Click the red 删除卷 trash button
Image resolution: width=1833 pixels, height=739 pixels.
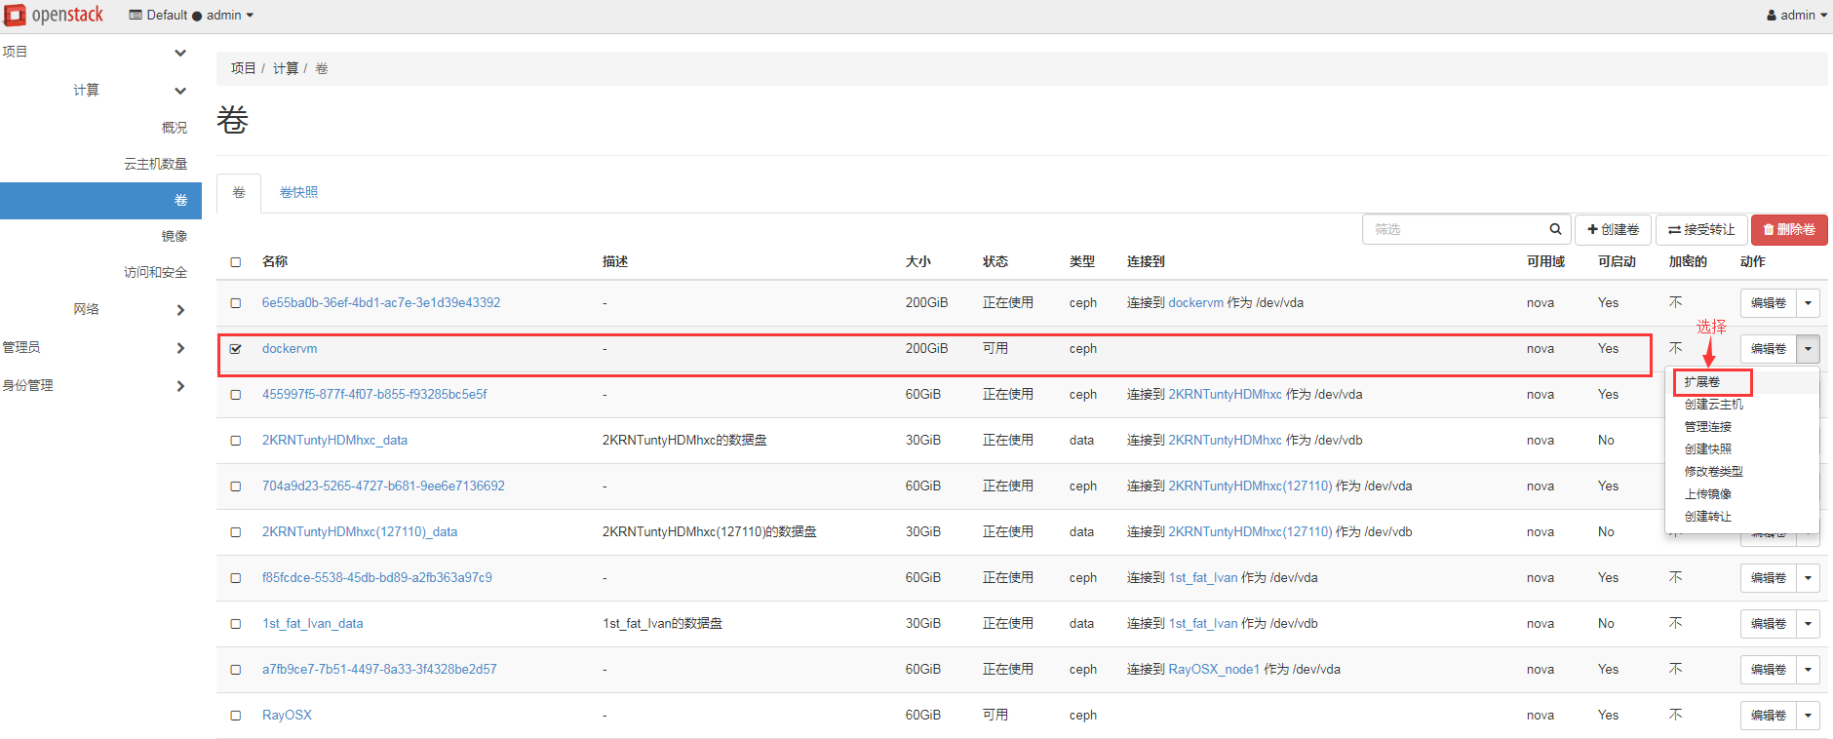coord(1788,230)
